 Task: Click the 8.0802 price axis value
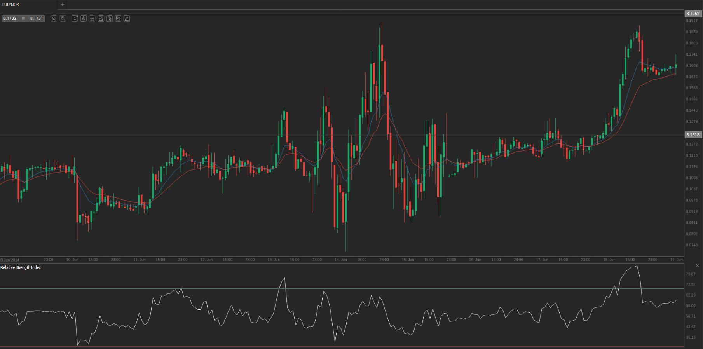(692, 234)
